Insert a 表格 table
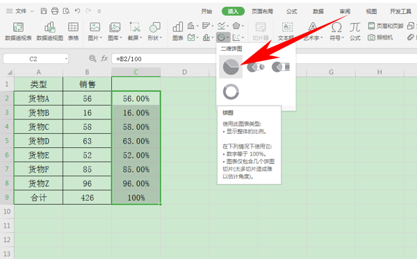The image size is (417, 261). click(x=73, y=31)
